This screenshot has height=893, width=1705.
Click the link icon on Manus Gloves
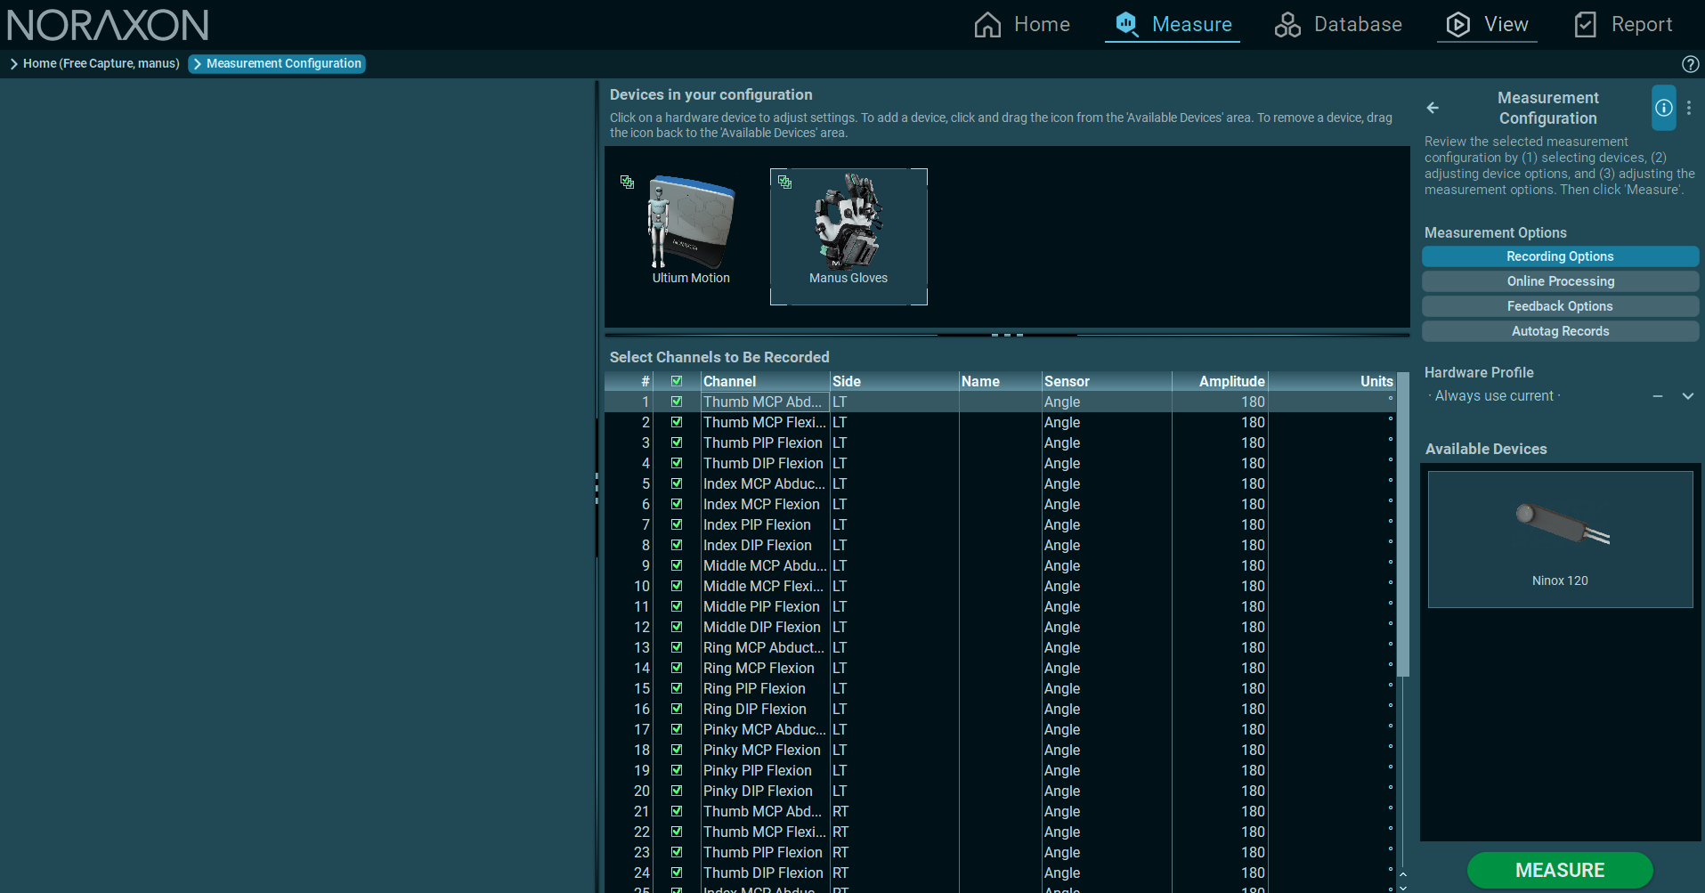(x=784, y=182)
